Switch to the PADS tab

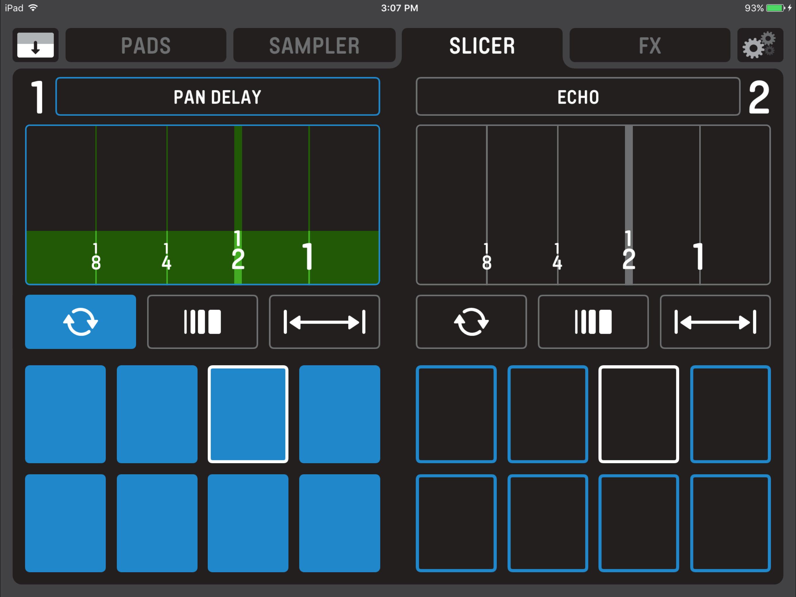(x=146, y=45)
